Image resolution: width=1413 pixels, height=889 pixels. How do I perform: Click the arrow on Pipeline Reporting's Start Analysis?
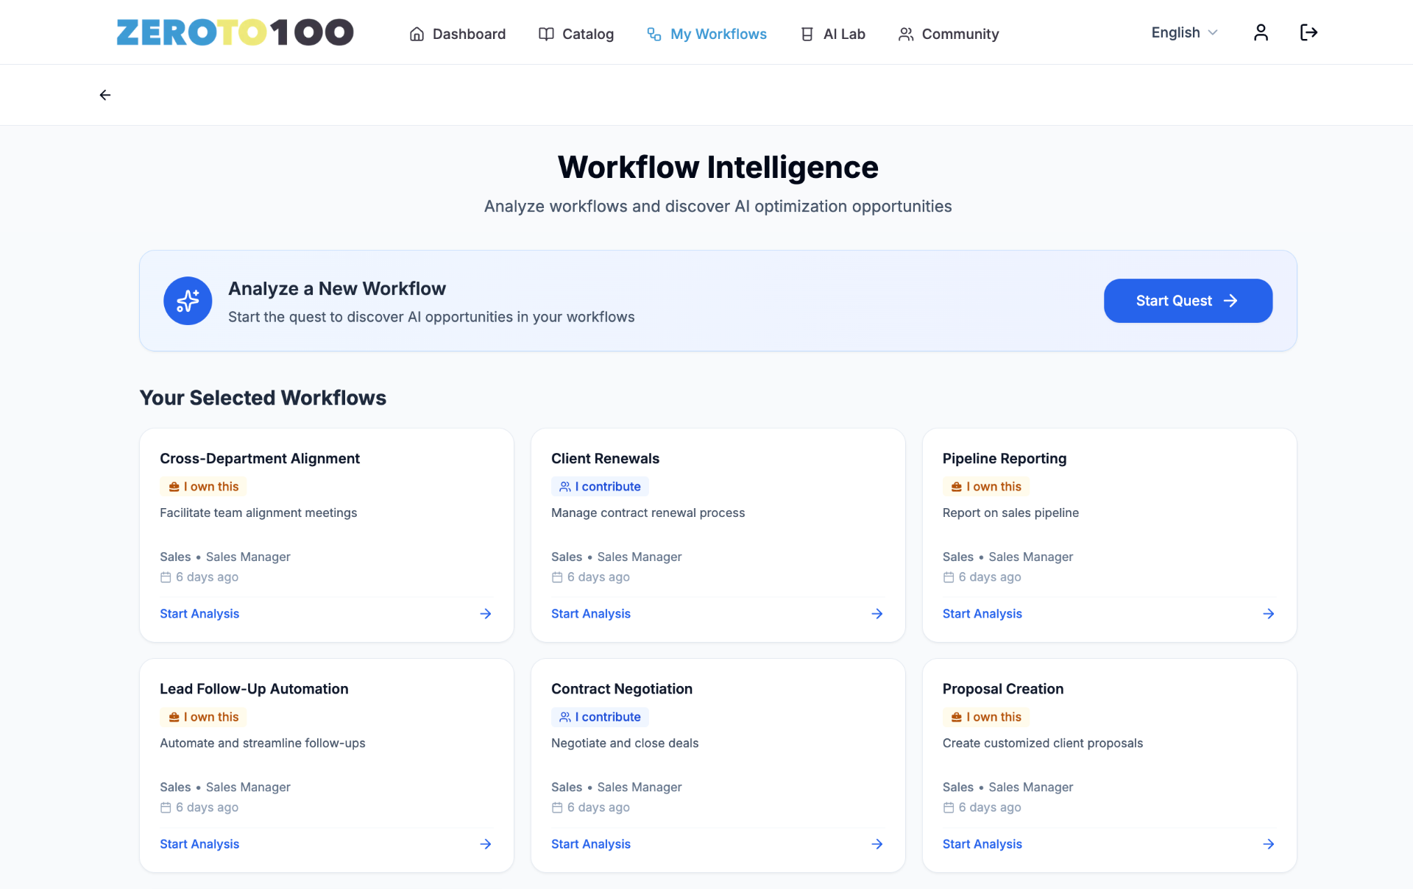(x=1268, y=613)
